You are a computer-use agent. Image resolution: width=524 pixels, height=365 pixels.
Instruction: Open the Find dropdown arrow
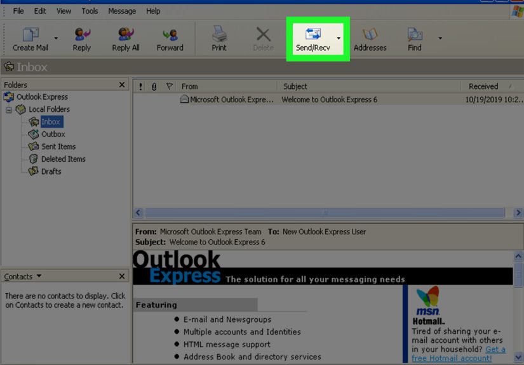point(440,38)
